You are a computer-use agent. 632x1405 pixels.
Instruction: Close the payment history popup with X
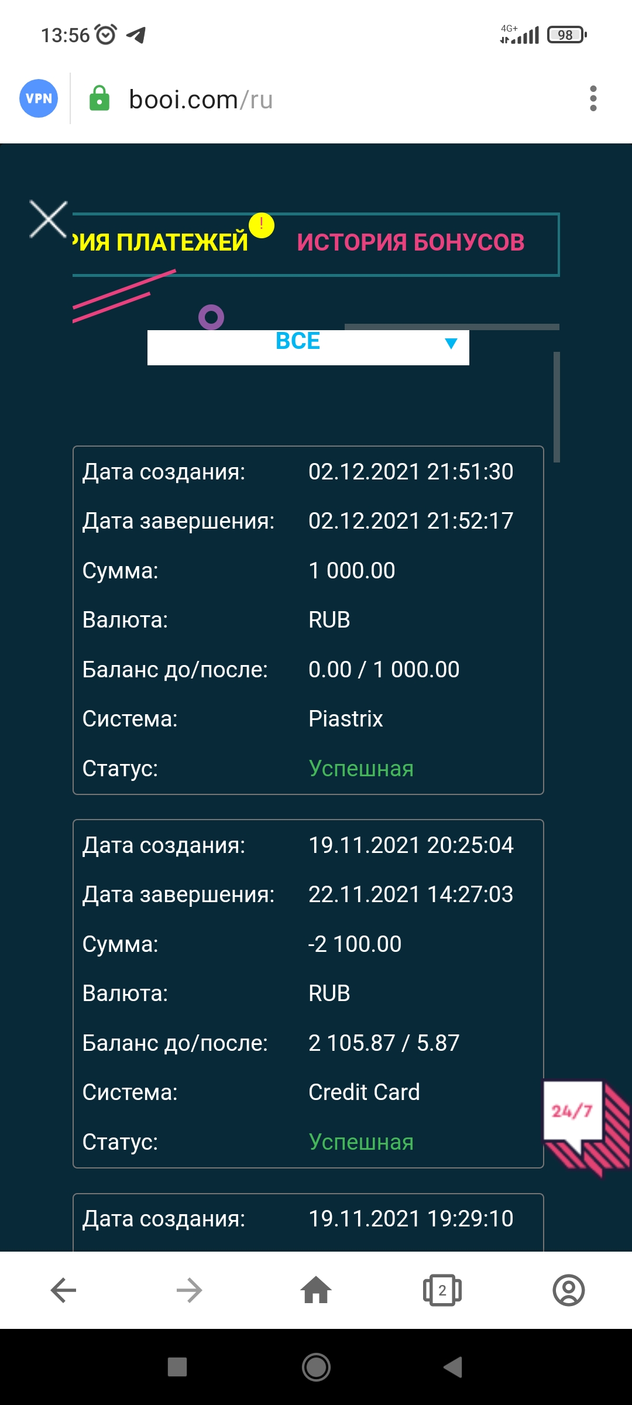pos(48,220)
